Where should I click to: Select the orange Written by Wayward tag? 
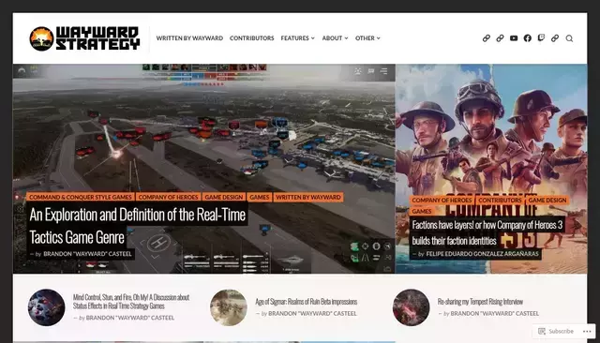(x=308, y=198)
